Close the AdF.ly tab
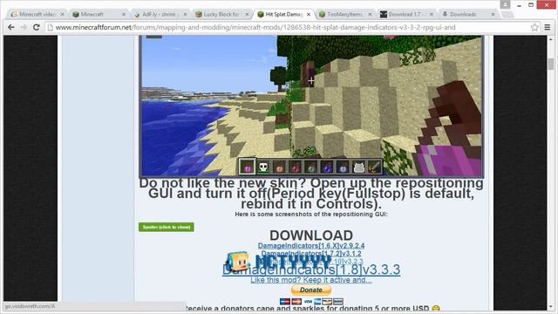Screen dimensions: 558x314 point(185,14)
